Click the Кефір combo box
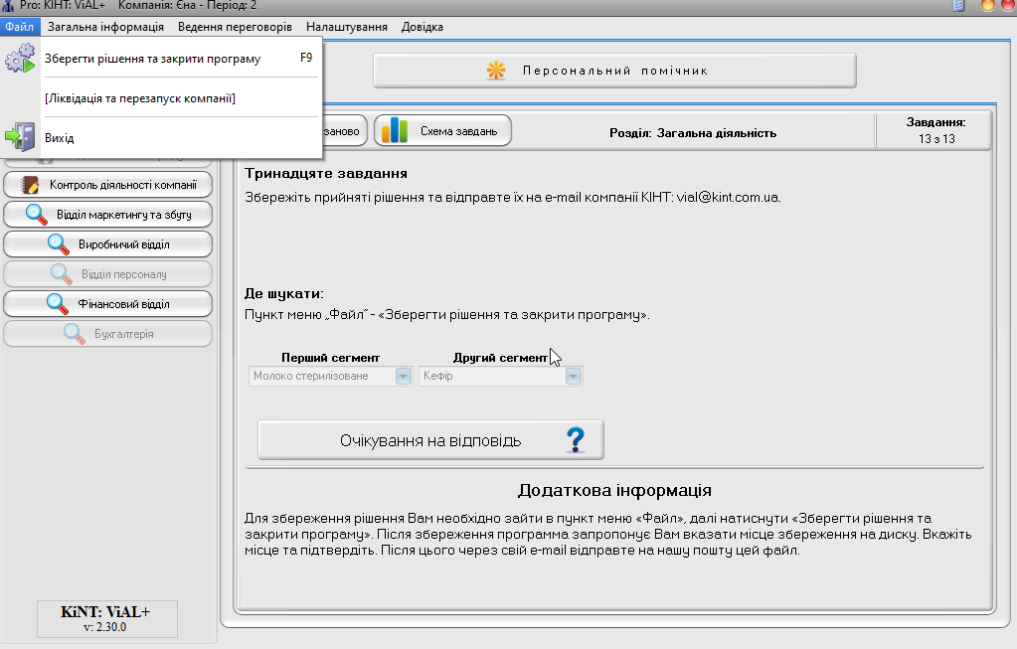This screenshot has width=1017, height=649. click(x=501, y=376)
